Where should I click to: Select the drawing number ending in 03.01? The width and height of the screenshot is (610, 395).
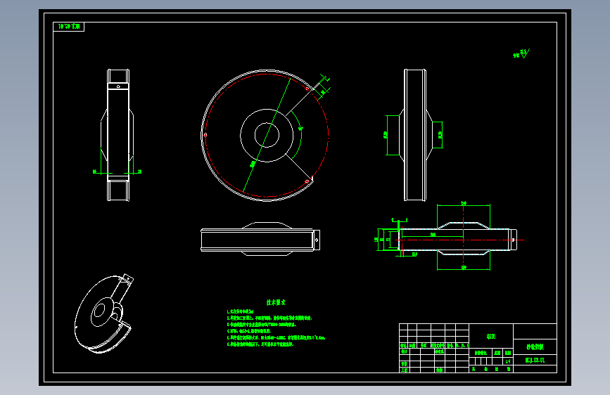[535, 361]
